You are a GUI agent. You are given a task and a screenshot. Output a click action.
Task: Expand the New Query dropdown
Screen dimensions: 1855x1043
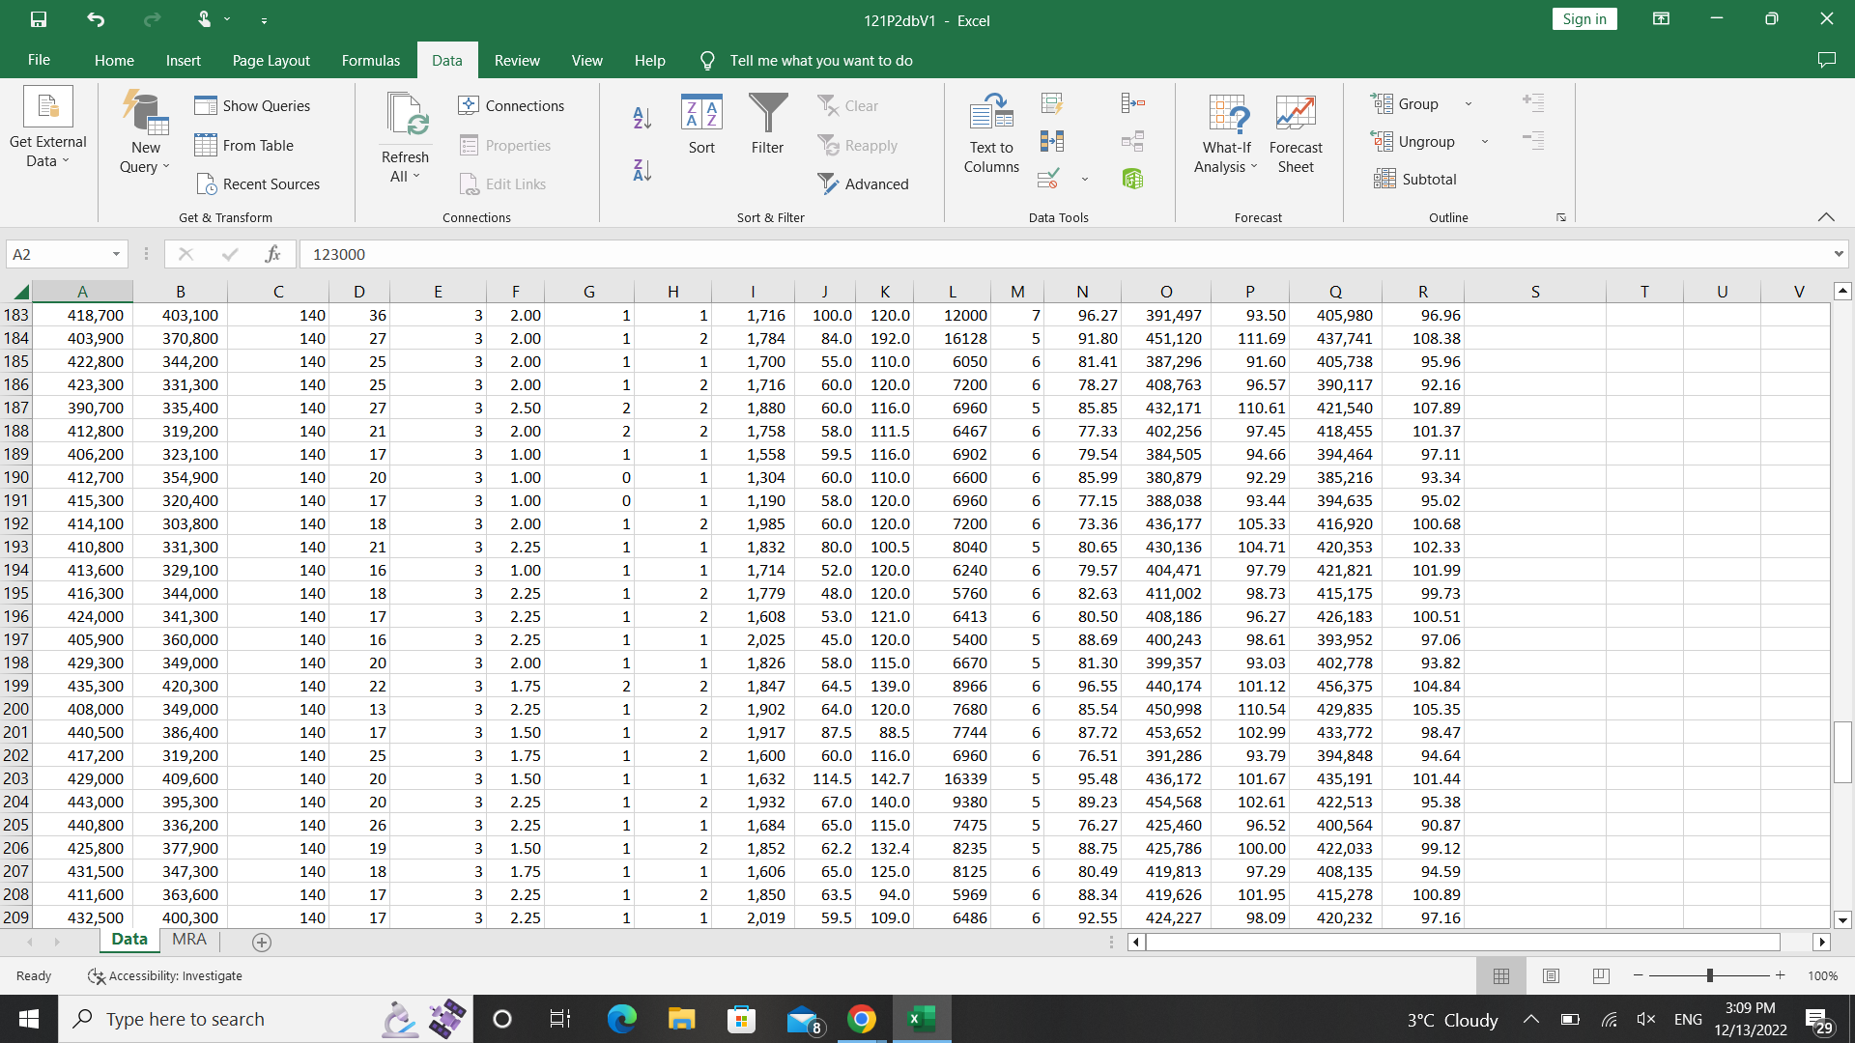point(145,166)
